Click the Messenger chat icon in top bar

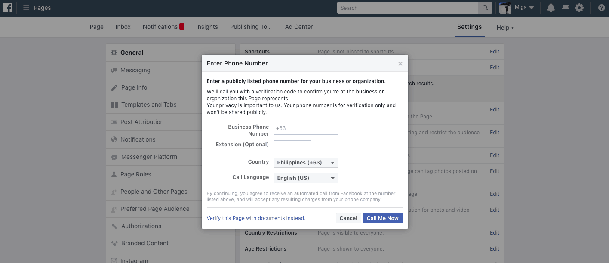565,7
